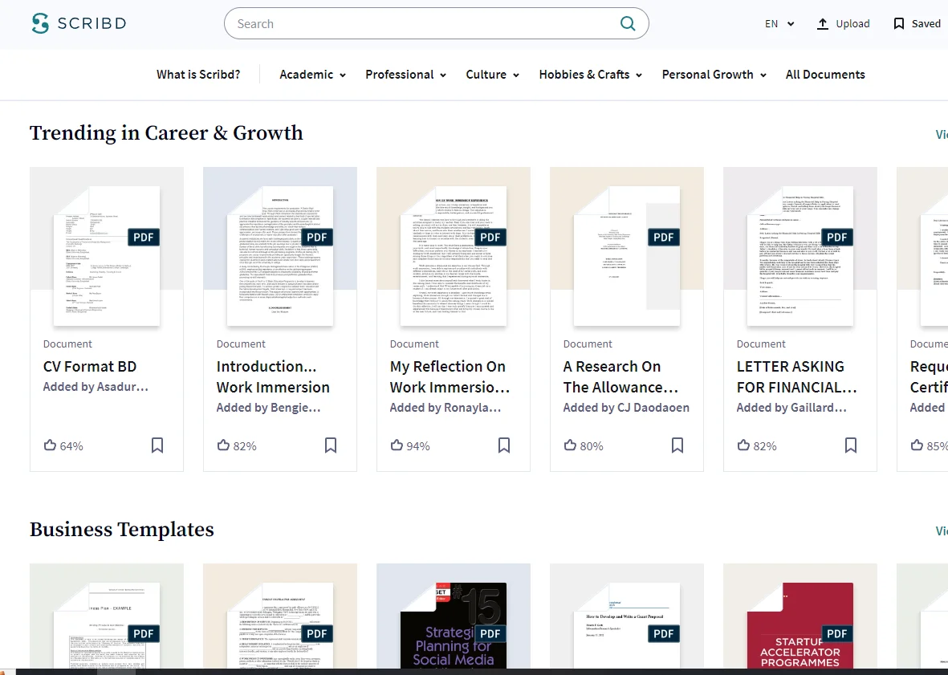The width and height of the screenshot is (948, 675).
Task: Open A Research On The Allowance title
Action: [621, 376]
